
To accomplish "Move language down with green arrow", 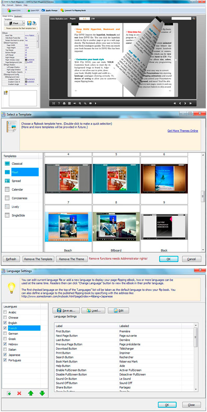I will pos(42,393).
